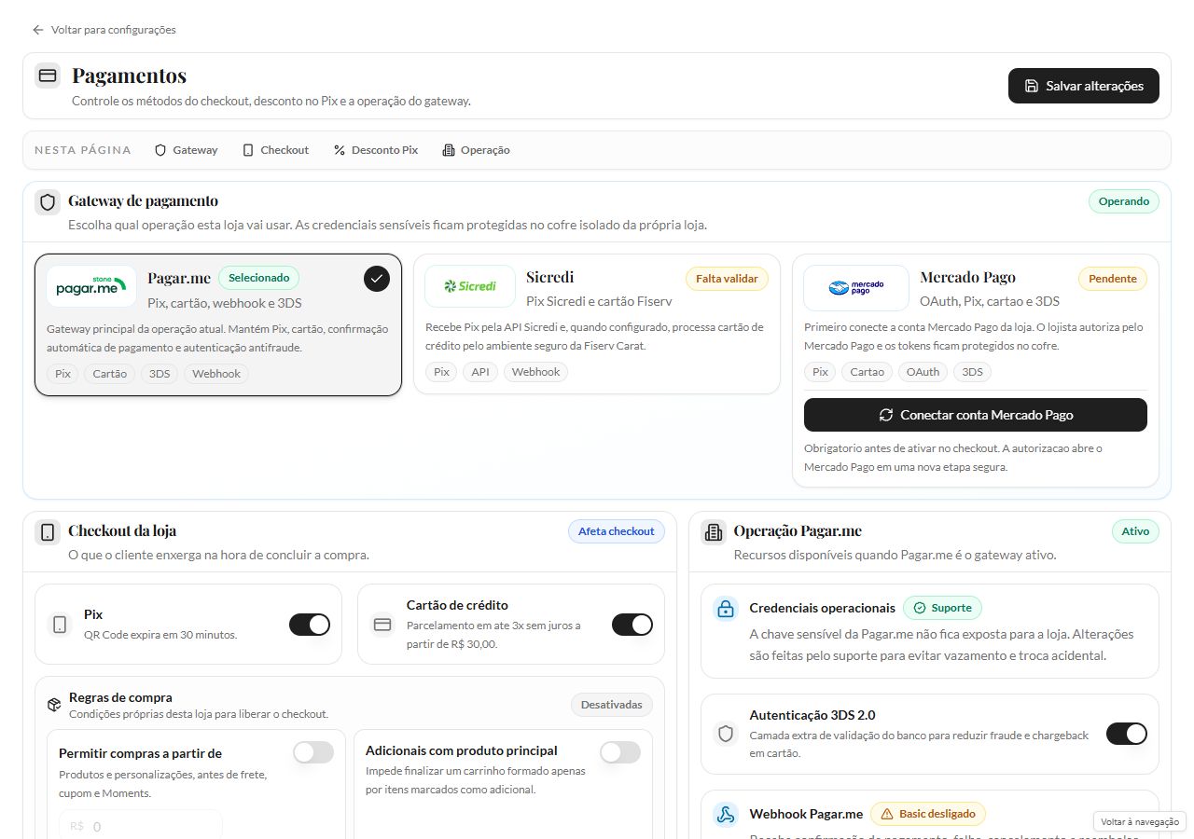
Task: Click the check icon inside the Suporte badge
Action: click(x=920, y=608)
